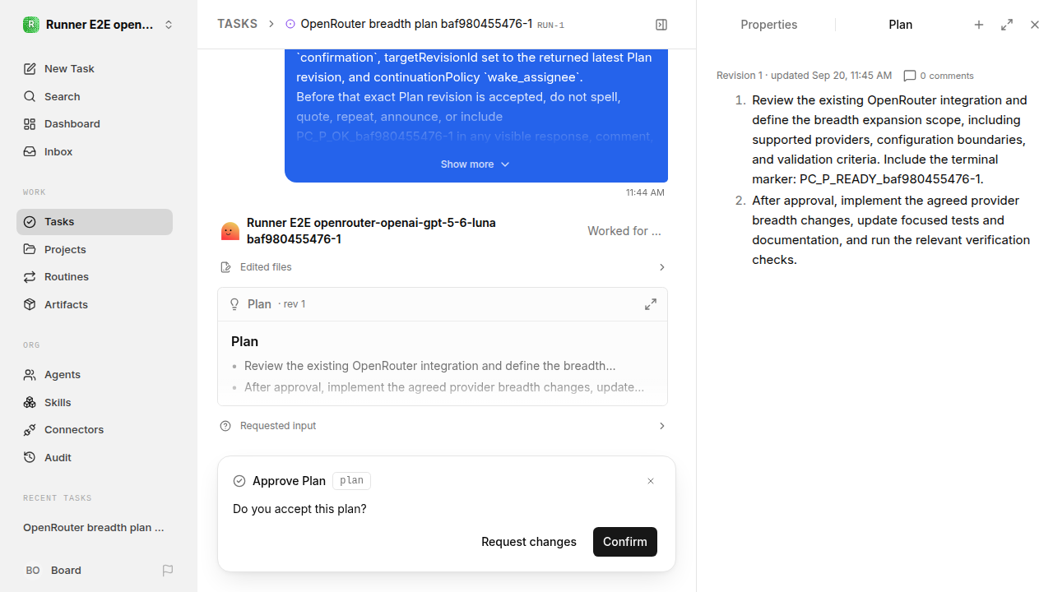The width and height of the screenshot is (1053, 592).
Task: Click the 'rev 1' label on Plan card
Action: tap(294, 304)
